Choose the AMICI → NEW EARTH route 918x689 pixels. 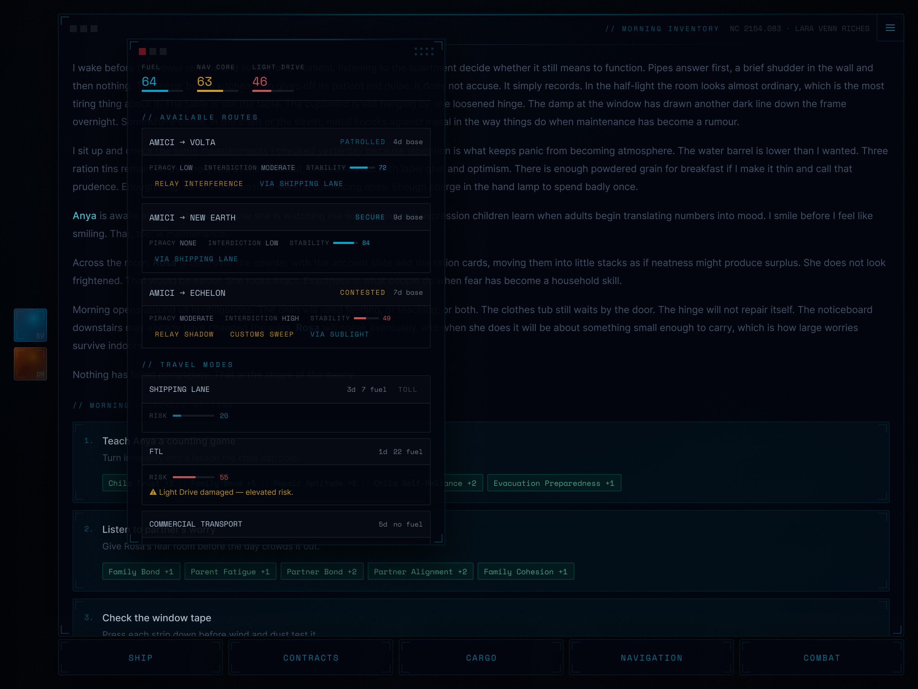[x=286, y=238]
